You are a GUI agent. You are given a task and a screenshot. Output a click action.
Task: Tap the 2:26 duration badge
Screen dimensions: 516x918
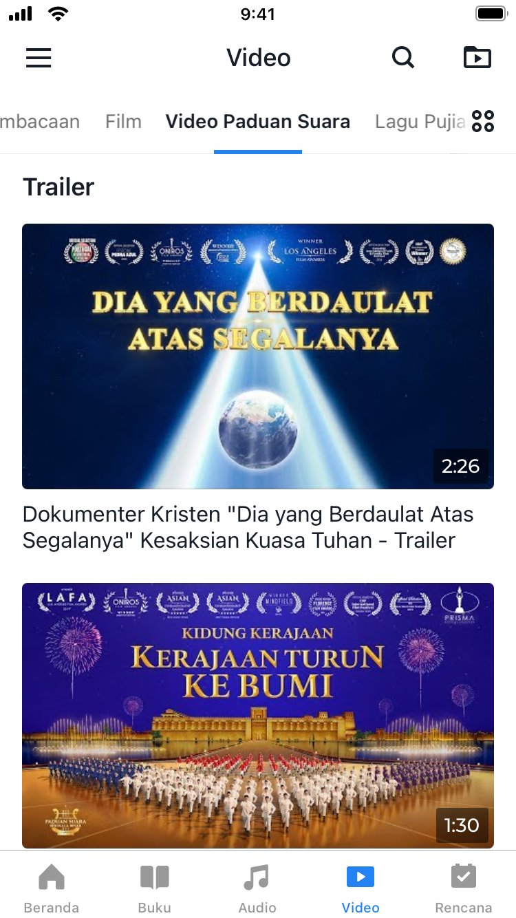click(x=460, y=467)
